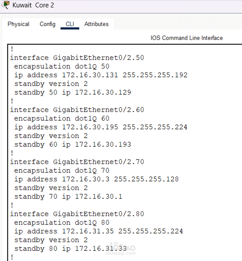This screenshot has height=261, width=242.
Task: Click the IOS Command Line Interface heading
Action: [x=186, y=38]
